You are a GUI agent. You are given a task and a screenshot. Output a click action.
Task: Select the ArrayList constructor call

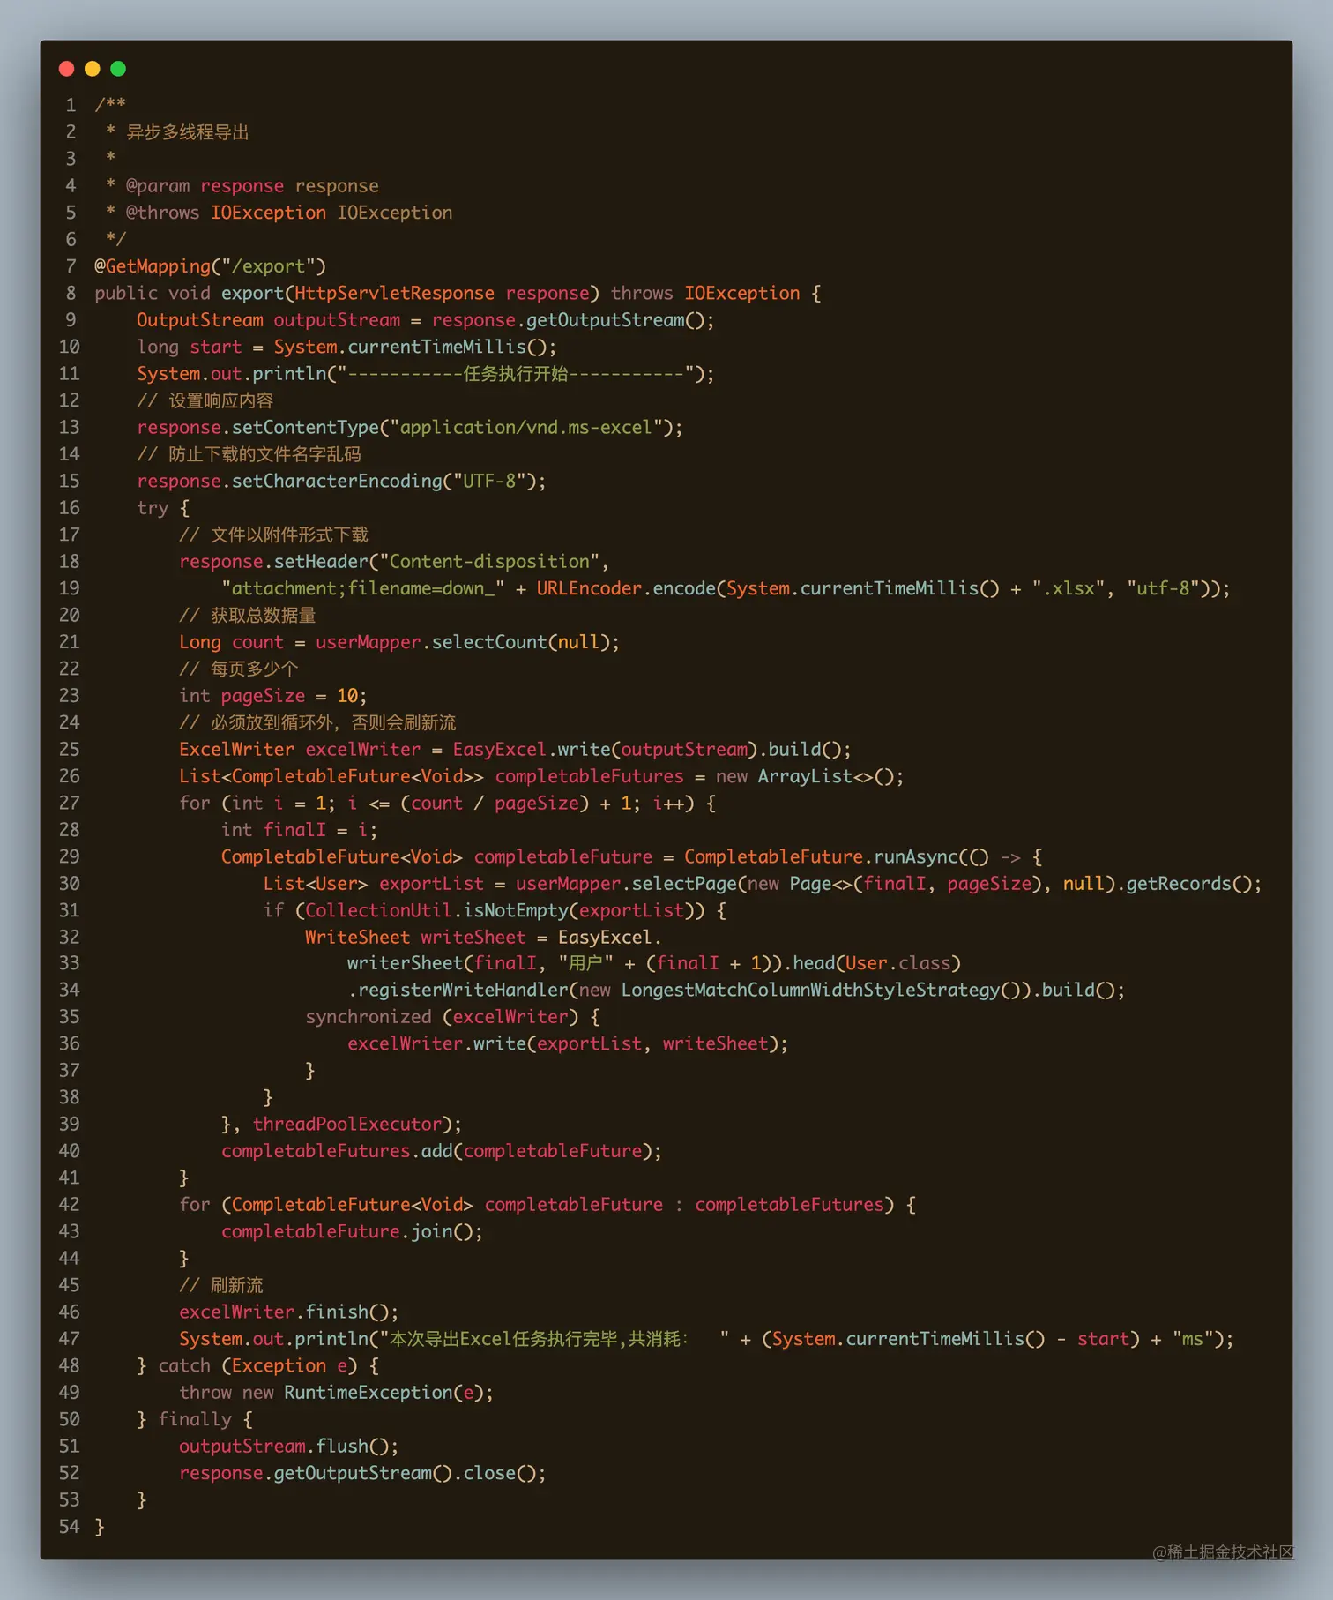click(x=826, y=776)
